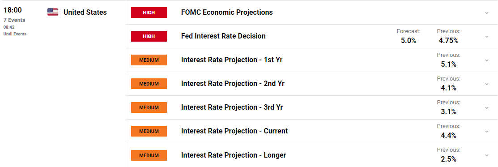Expand Interest Rate Projection - Longer chevron
Viewport: 498px width, 167px height.
[x=486, y=155]
